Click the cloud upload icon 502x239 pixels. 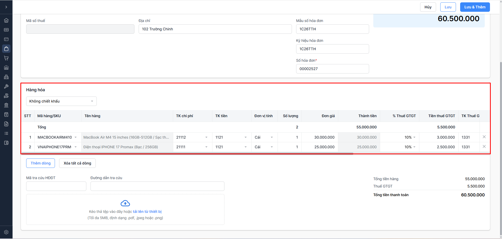click(x=125, y=203)
